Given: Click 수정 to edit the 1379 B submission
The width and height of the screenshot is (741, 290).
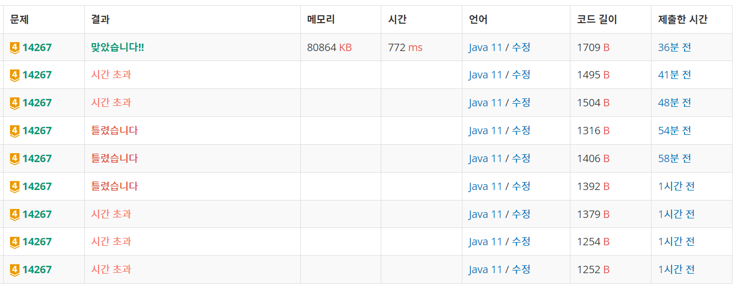Looking at the screenshot, I should 521,214.
